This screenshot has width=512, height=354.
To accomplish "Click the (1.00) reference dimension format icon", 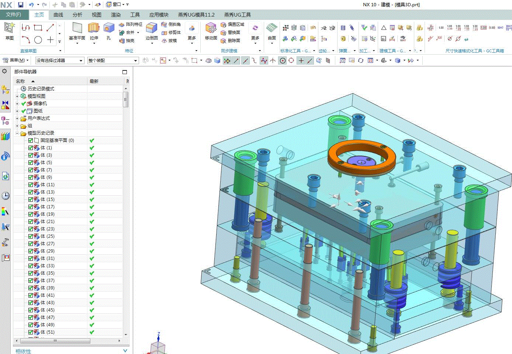I will click(x=492, y=28).
